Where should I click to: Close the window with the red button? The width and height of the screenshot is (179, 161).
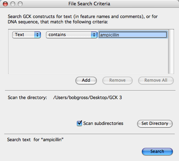click(5, 4)
